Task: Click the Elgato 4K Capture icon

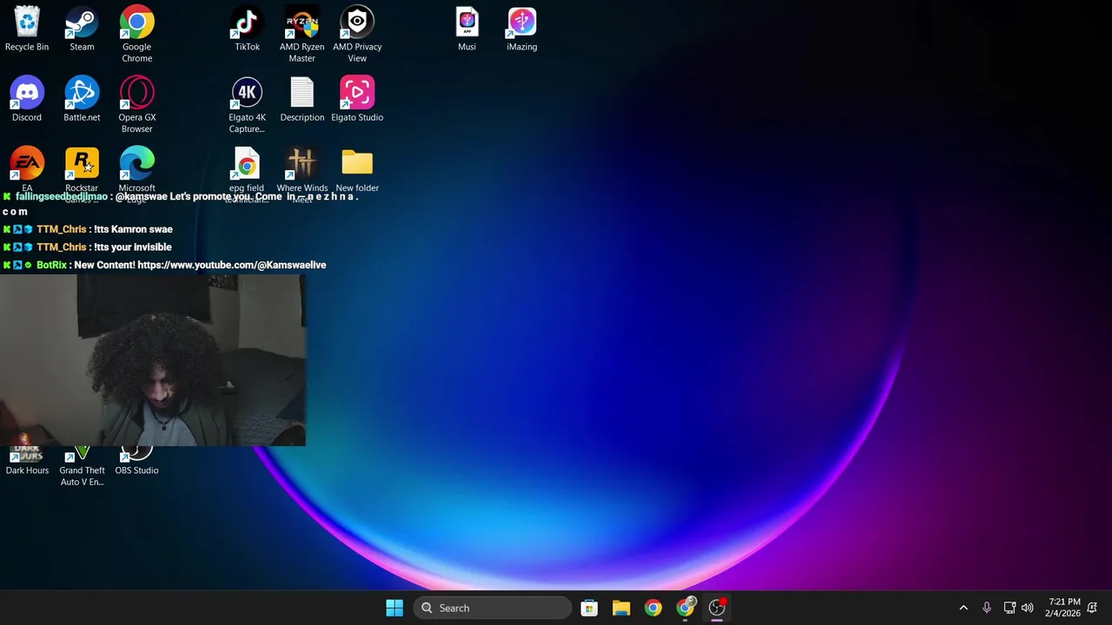Action: click(x=247, y=105)
